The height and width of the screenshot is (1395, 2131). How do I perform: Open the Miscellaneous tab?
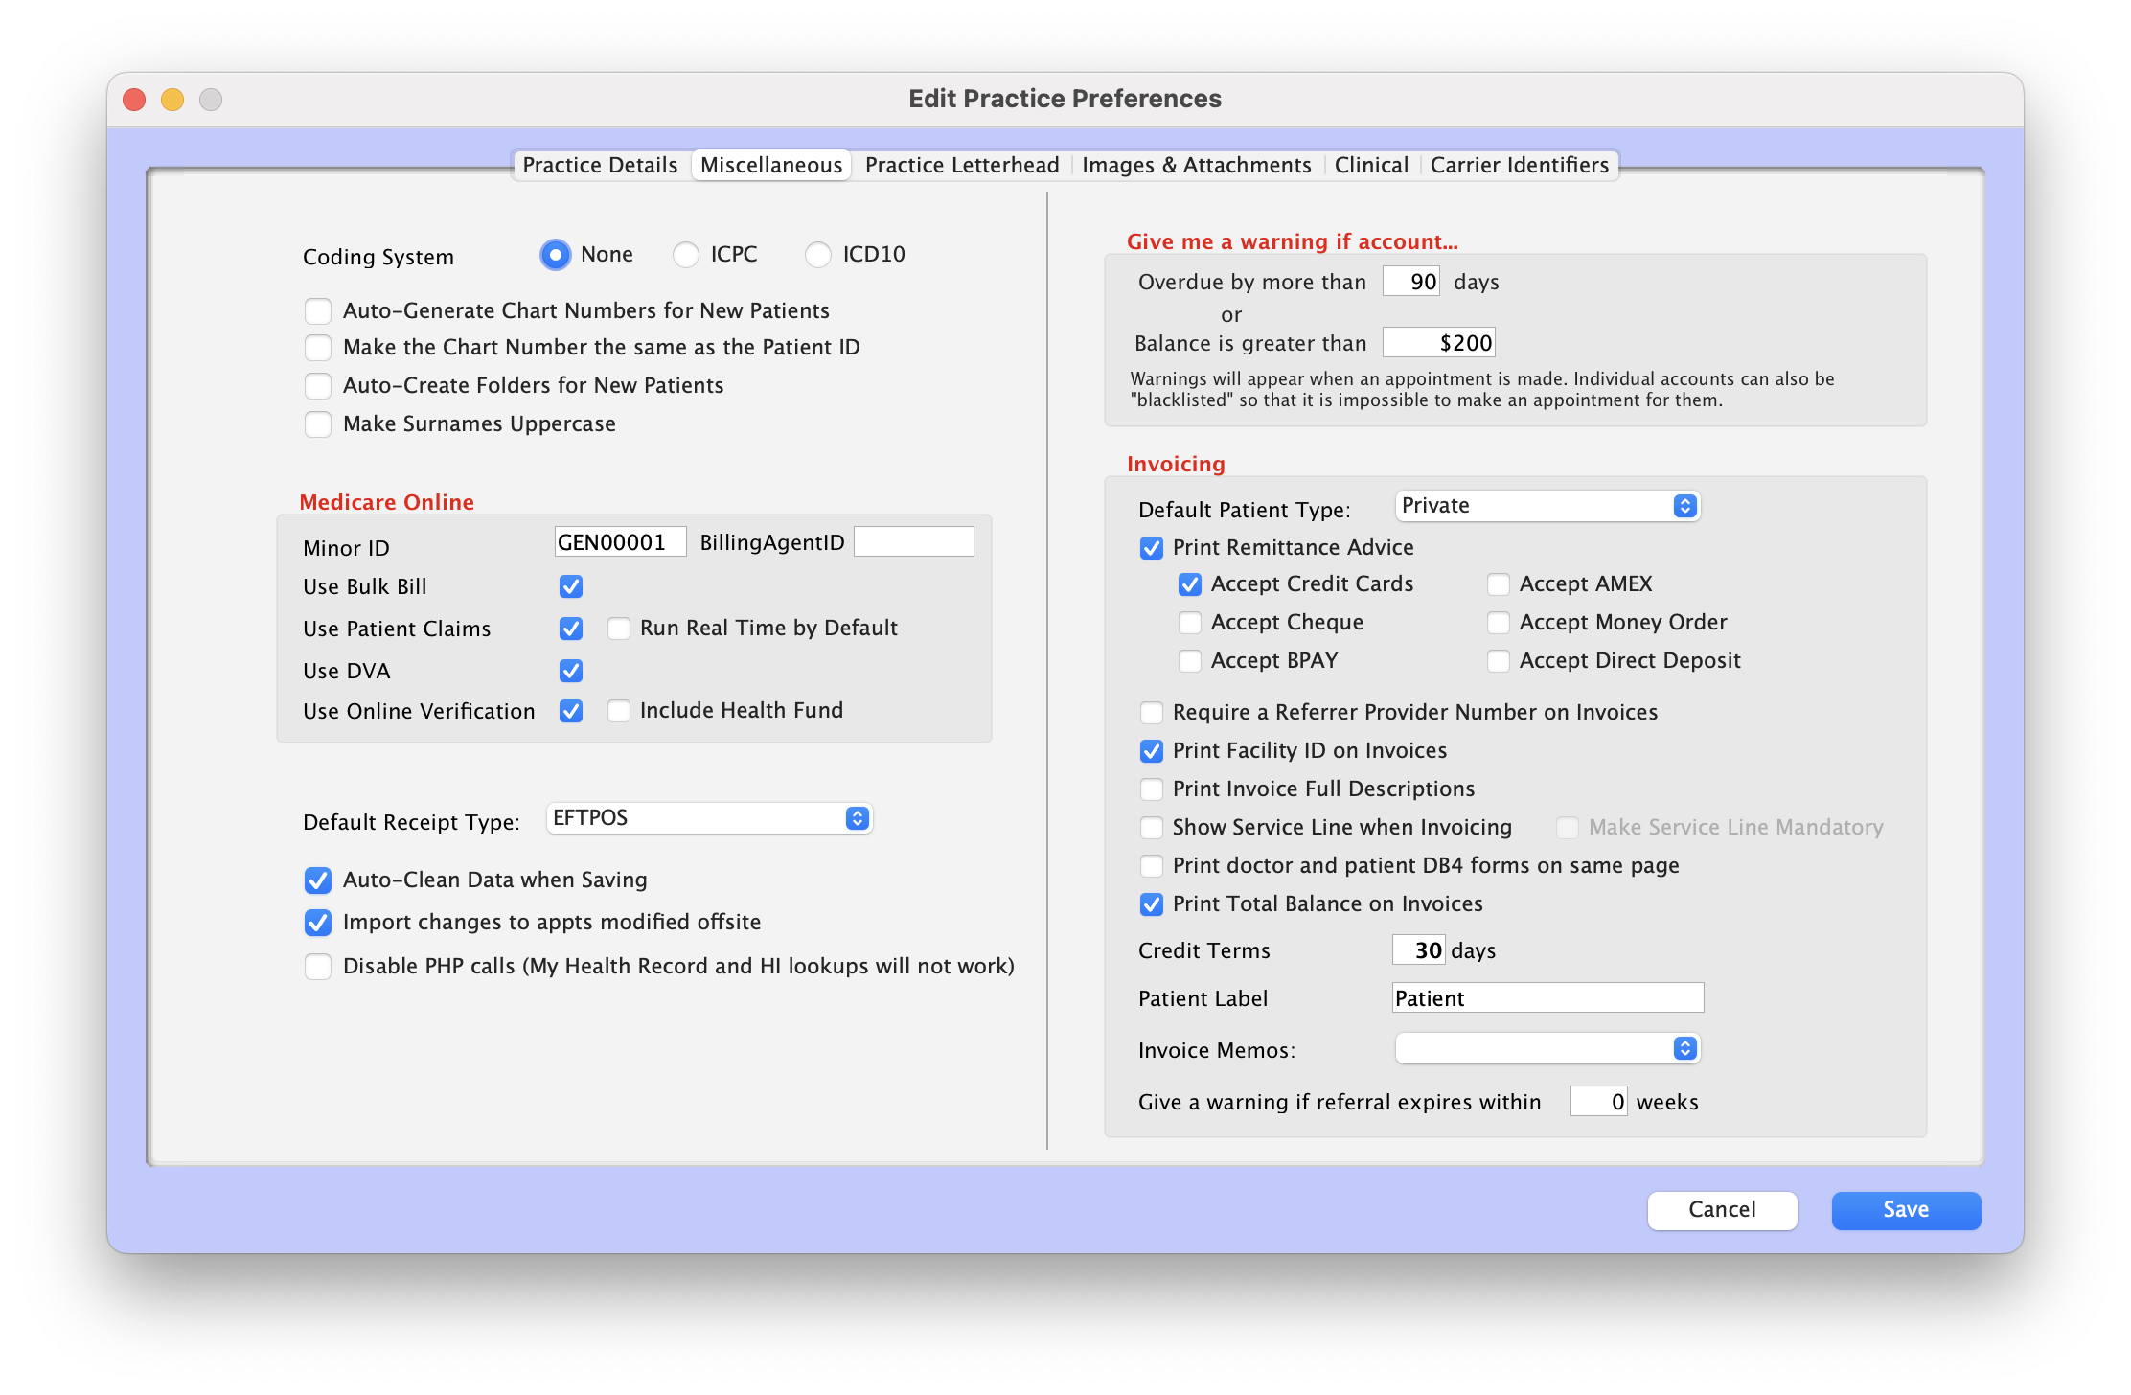tap(771, 165)
